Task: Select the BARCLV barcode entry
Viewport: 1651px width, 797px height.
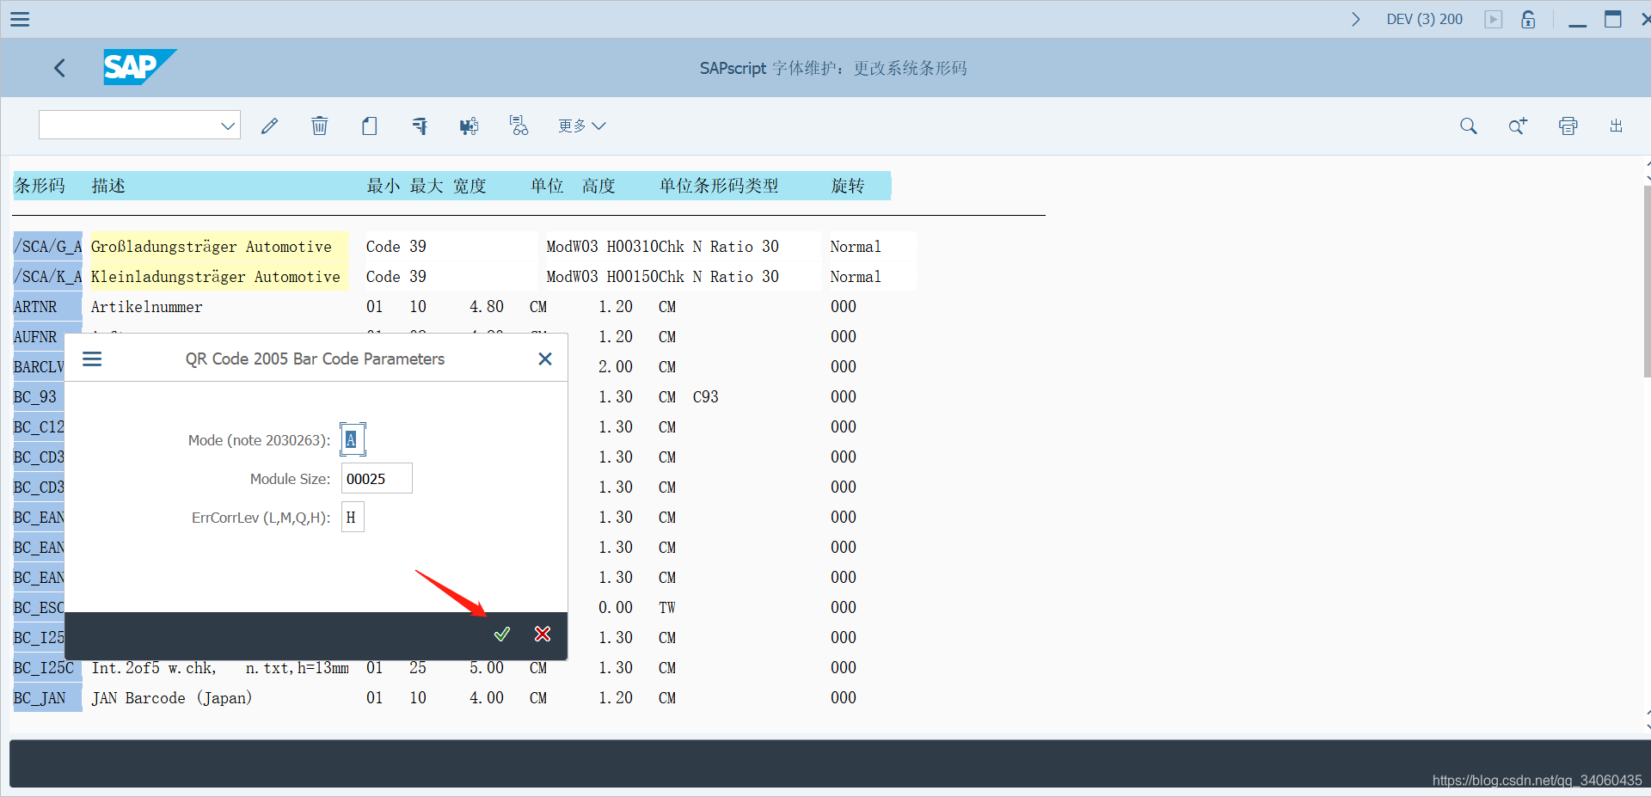Action: pos(39,367)
